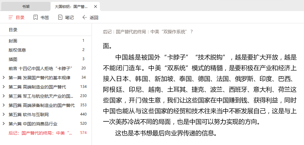The width and height of the screenshot is (304, 145).
Task: Click the 目录 panel heading
Action: tap(13, 30)
